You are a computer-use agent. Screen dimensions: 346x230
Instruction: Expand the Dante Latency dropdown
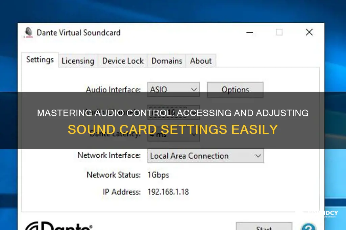[174, 134]
